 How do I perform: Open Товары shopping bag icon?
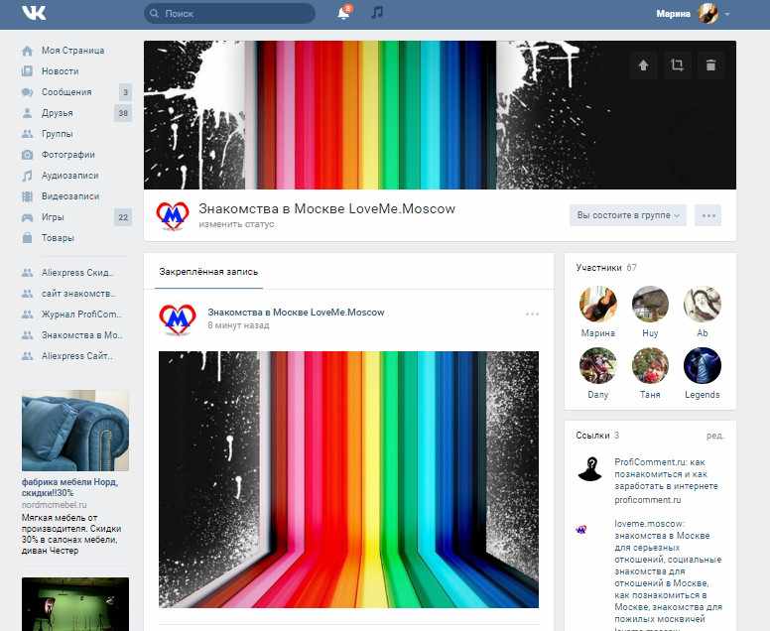pos(28,238)
